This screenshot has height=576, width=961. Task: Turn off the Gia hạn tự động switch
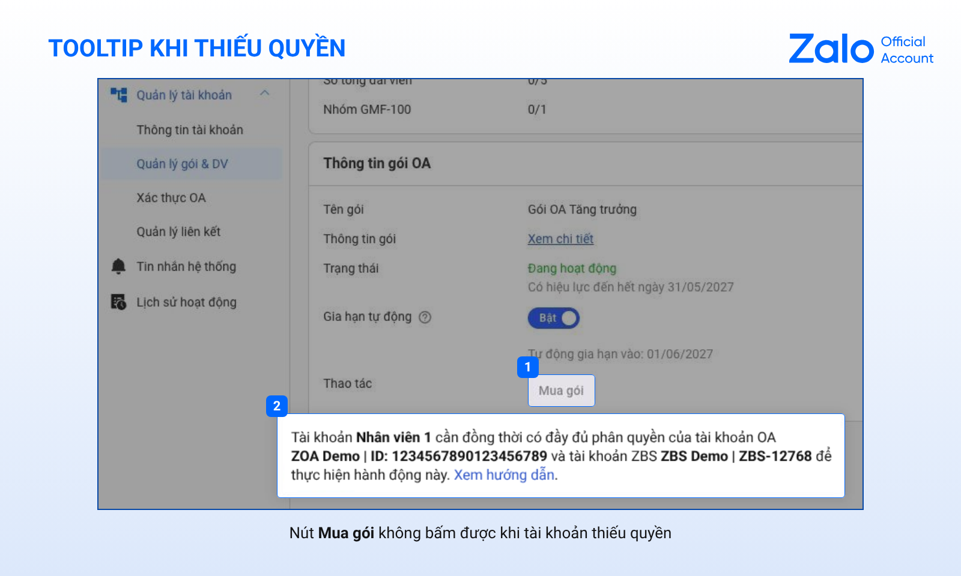pos(554,318)
